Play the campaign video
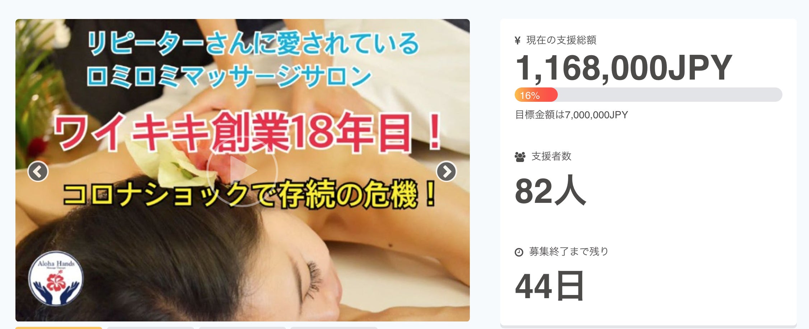This screenshot has width=809, height=329. (242, 171)
